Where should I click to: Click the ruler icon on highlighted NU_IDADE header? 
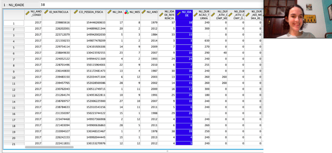179,14
